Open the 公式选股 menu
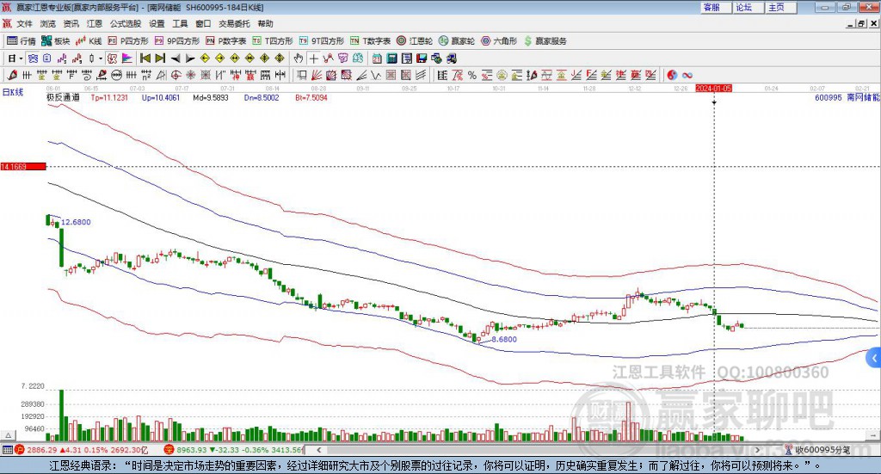Viewport: 881px width, 474px height. click(x=125, y=24)
